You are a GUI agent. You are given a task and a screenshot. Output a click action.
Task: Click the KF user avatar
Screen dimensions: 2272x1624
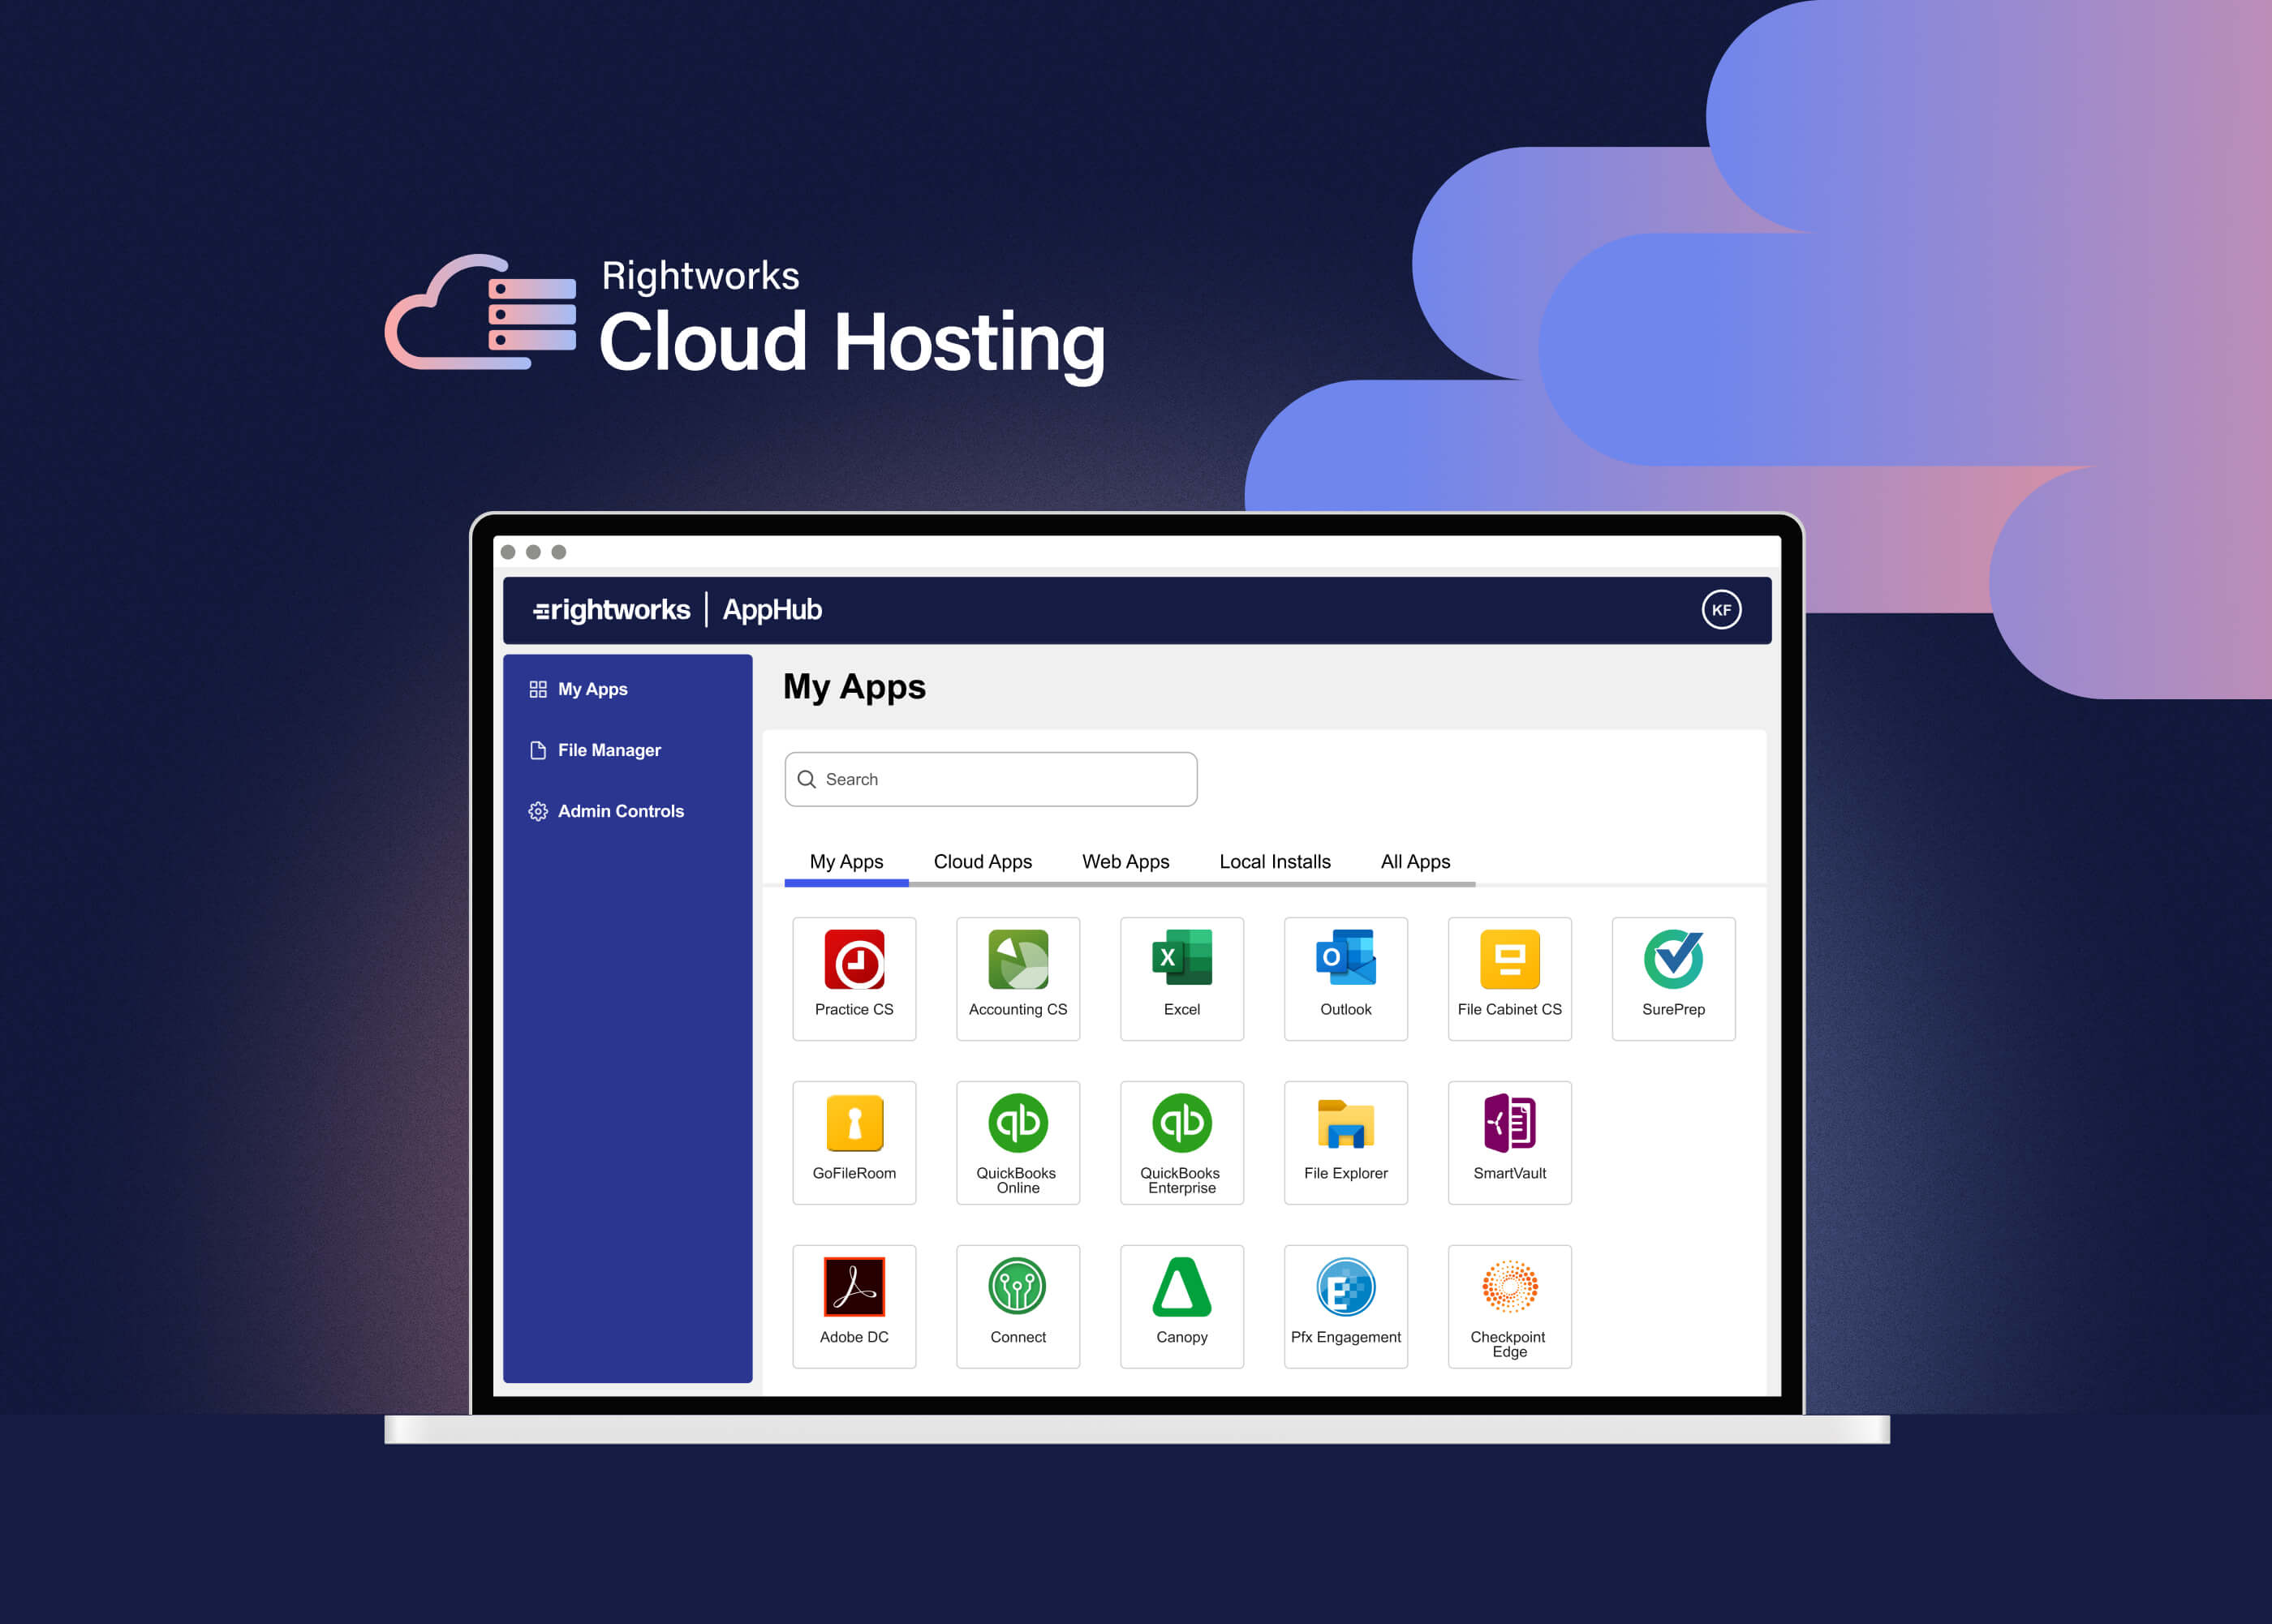pyautogui.click(x=1721, y=610)
